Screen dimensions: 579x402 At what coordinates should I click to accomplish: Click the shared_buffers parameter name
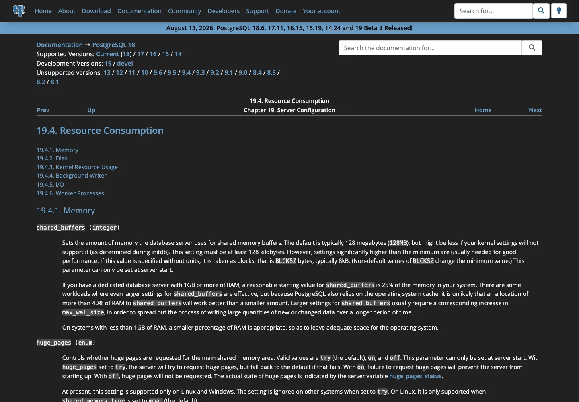pyautogui.click(x=61, y=228)
